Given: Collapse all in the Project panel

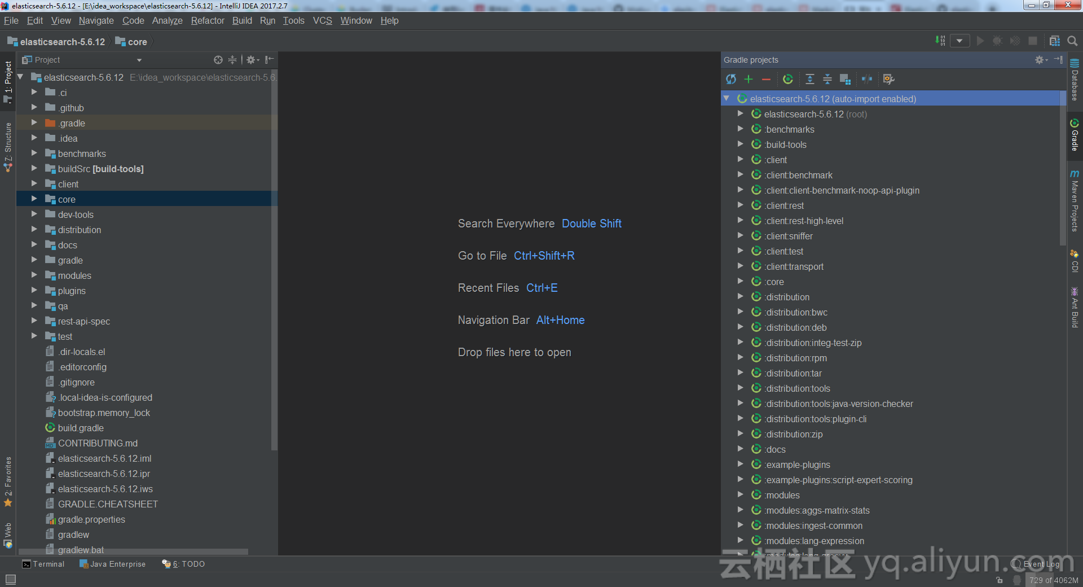Looking at the screenshot, I should coord(232,60).
